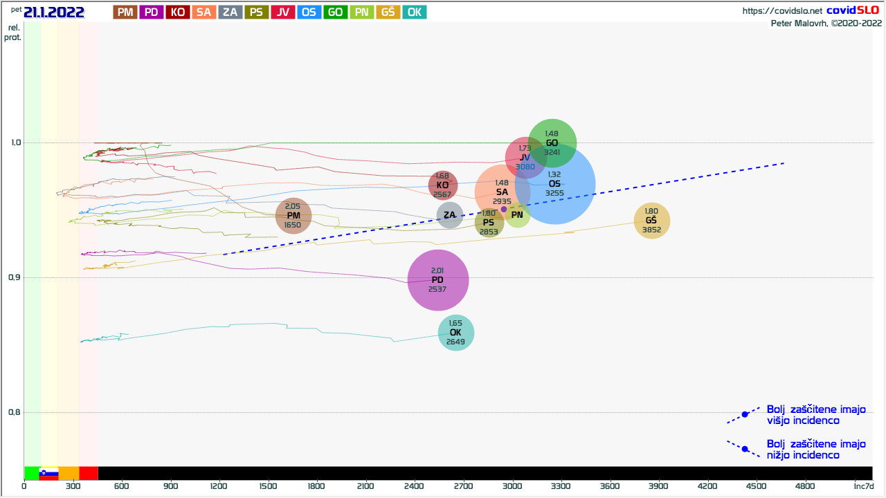886x498 pixels.
Task: Click the small purple center dot on trendline
Action: coord(504,209)
